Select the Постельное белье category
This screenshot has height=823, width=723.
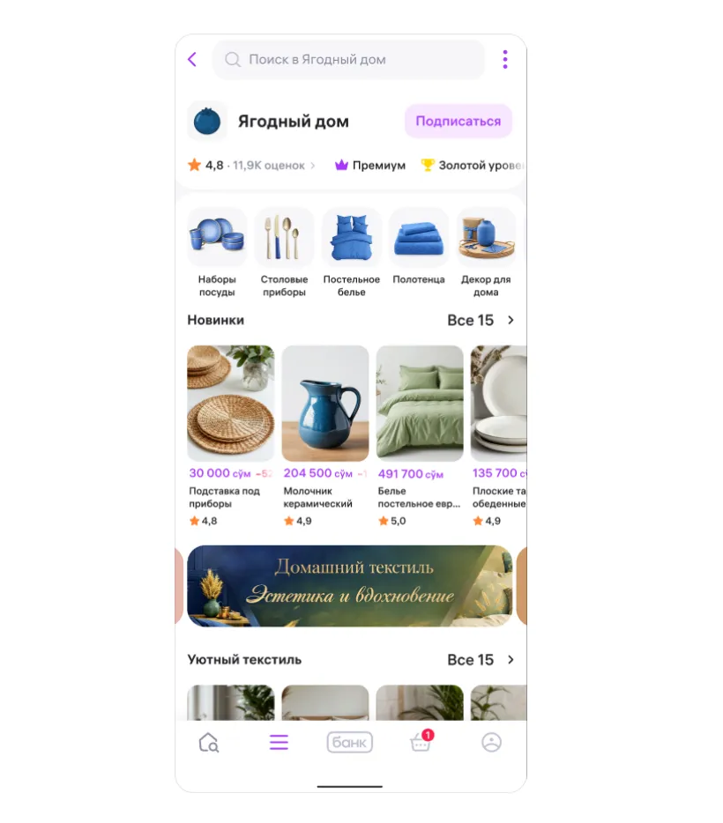351,253
